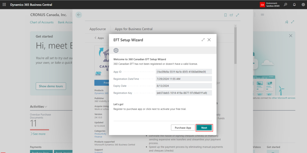The height and width of the screenshot is (153, 307).
Task: Click Show demo tours button
Action: [51, 86]
